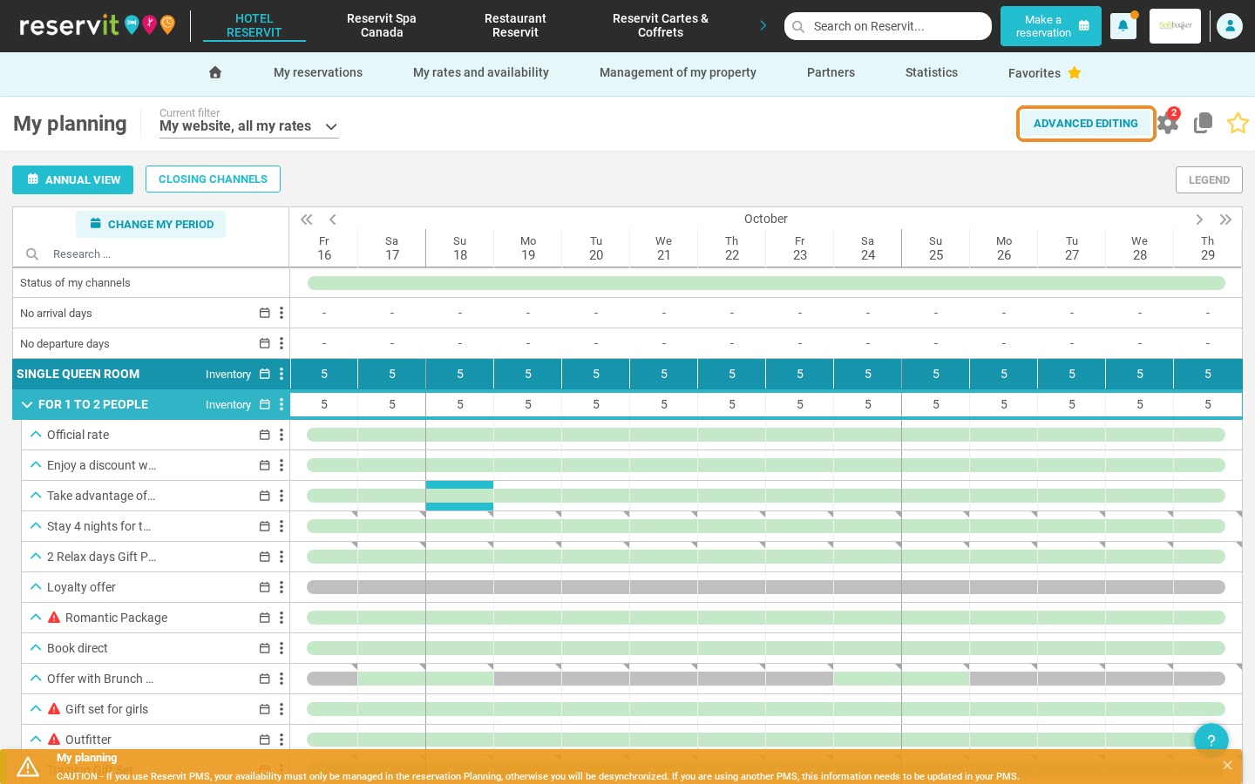Go to next day arrow

click(x=1199, y=220)
